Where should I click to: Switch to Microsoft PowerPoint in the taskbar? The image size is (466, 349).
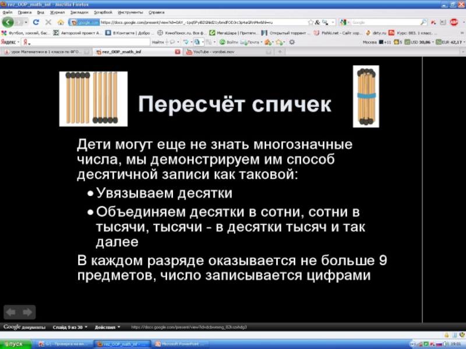click(181, 344)
